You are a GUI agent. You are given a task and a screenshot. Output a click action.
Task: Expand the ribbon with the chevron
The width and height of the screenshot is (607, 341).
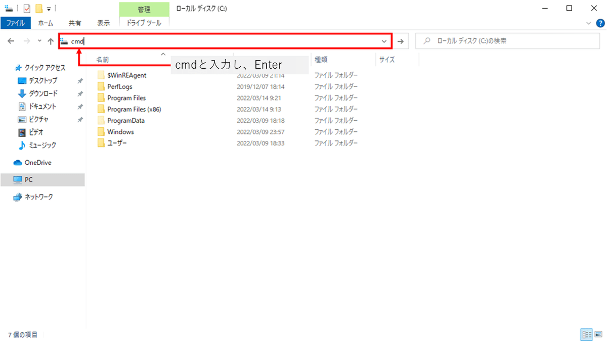tap(588, 23)
